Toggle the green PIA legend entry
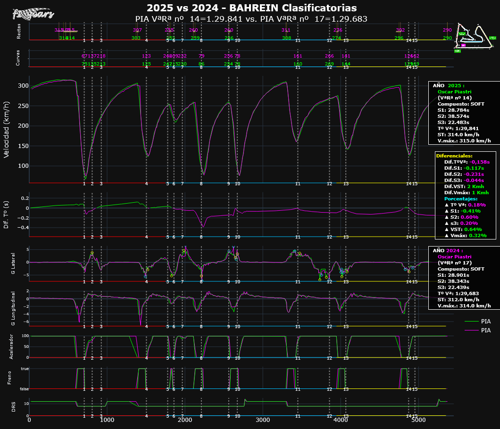 [477, 322]
